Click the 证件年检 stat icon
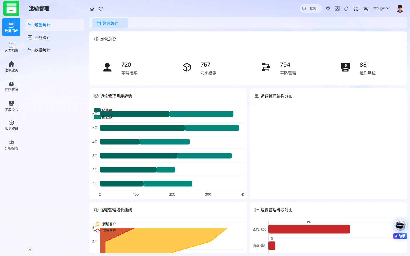 pyautogui.click(x=345, y=67)
